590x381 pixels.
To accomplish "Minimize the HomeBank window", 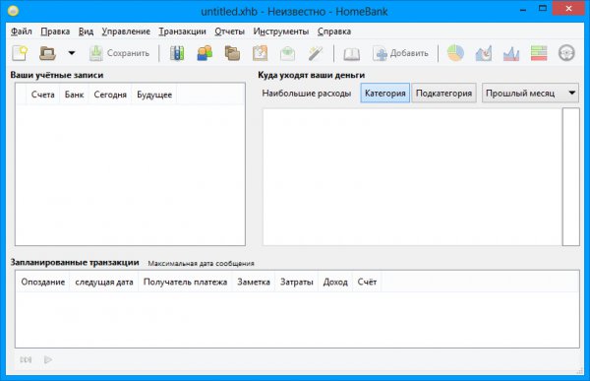I will pos(523,10).
